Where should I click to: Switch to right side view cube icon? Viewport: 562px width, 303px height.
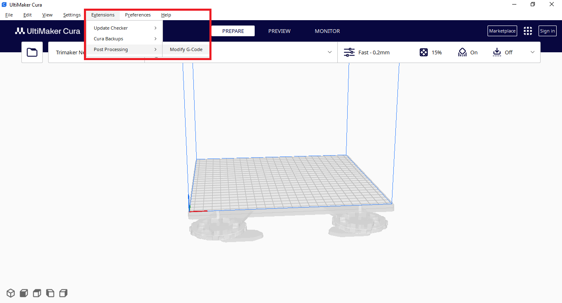[x=63, y=293]
